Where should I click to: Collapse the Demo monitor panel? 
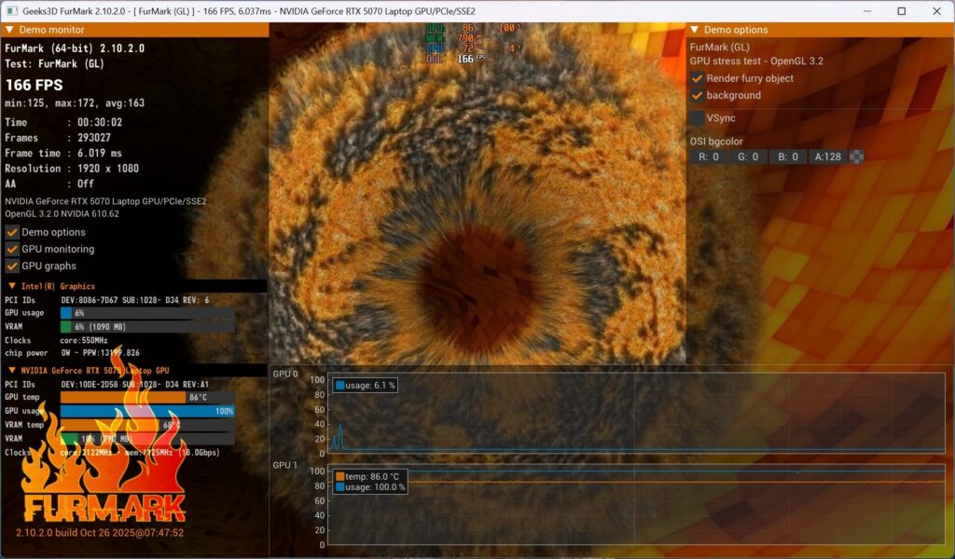coord(9,30)
